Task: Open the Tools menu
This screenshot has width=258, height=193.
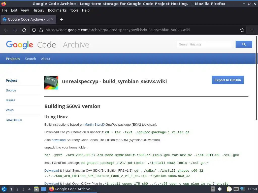Action: (x=74, y=10)
